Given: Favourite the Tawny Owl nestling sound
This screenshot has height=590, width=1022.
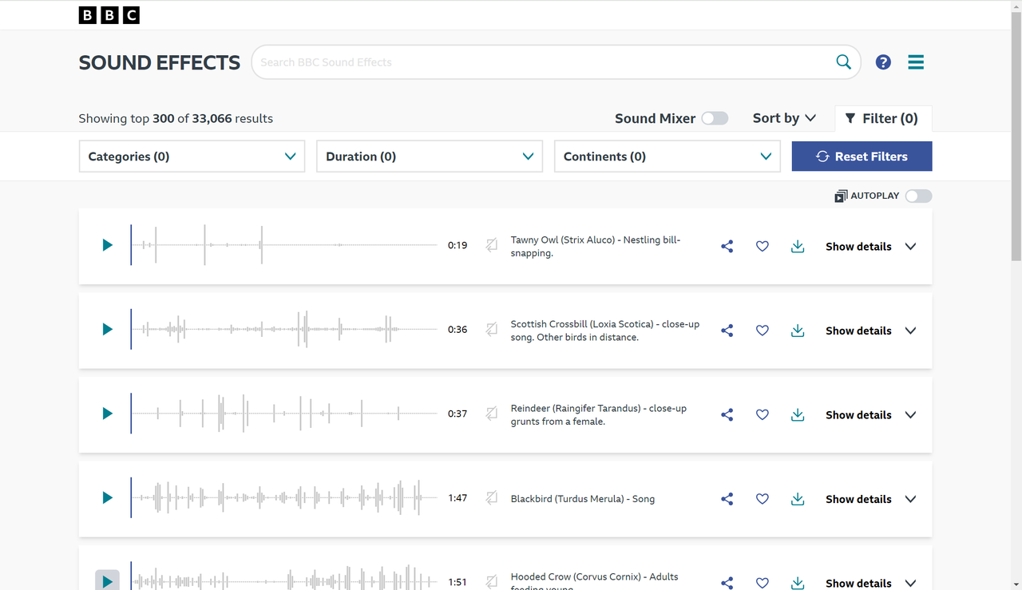Looking at the screenshot, I should (x=762, y=246).
